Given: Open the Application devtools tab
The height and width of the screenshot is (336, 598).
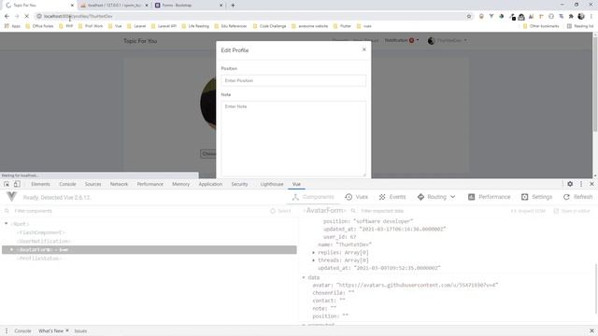Looking at the screenshot, I should (x=210, y=184).
